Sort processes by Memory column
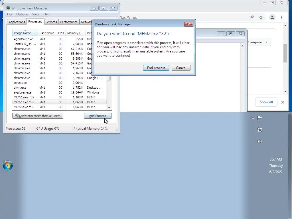Screen dimensions: 292x219 pos(75,33)
